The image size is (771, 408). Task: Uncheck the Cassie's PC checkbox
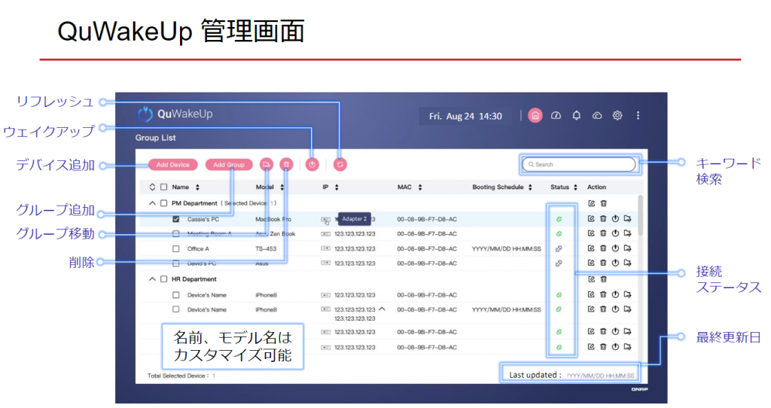pos(175,219)
